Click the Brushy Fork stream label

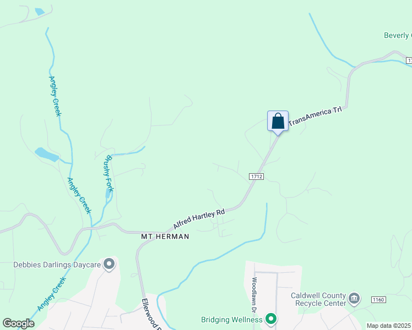pos(109,173)
